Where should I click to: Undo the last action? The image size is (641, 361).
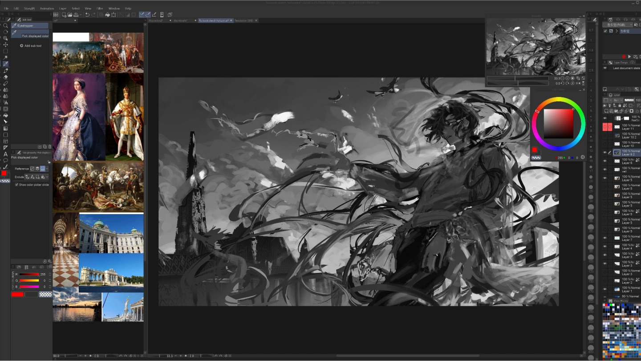click(x=87, y=15)
